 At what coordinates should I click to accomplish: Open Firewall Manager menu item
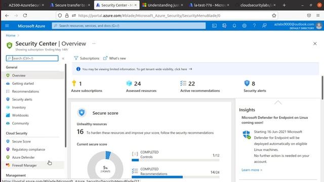point(33,165)
